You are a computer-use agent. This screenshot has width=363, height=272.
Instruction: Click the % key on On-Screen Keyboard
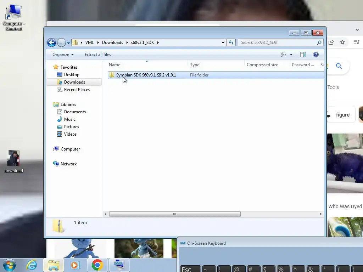point(283,269)
